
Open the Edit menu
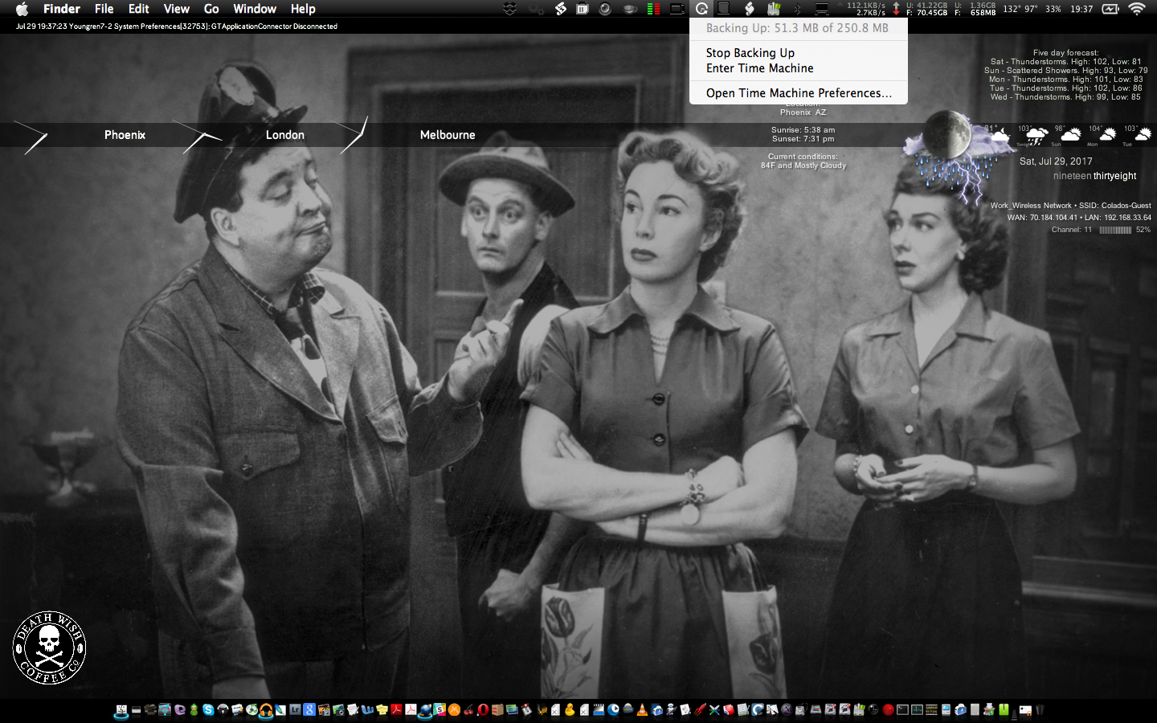[139, 9]
